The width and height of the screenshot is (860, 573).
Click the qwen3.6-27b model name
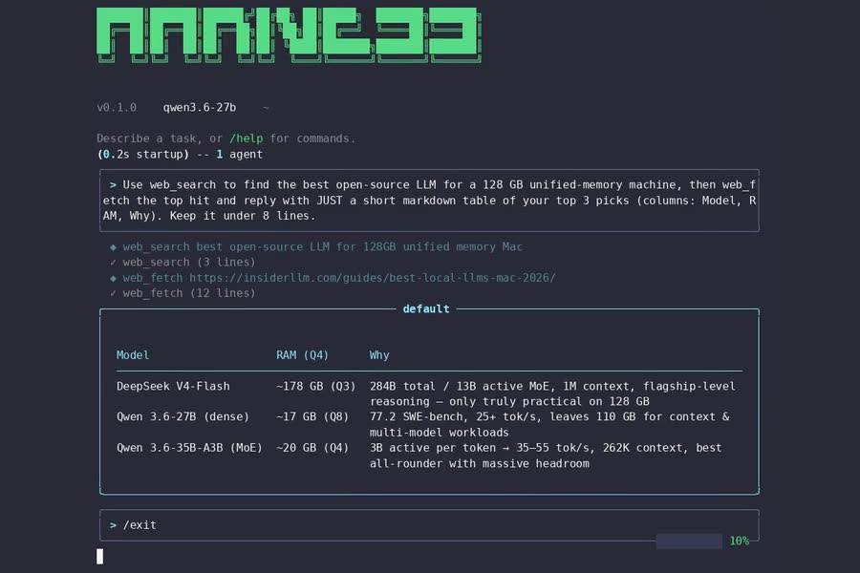(200, 108)
